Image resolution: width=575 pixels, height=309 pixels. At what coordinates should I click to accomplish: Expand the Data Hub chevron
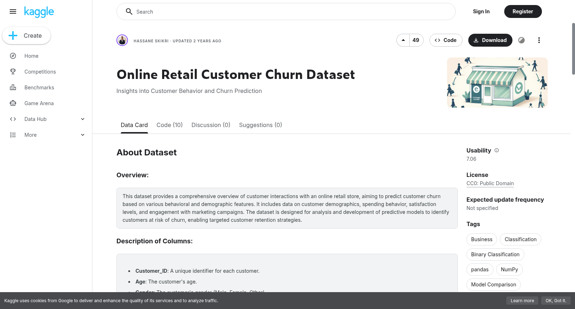point(83,119)
